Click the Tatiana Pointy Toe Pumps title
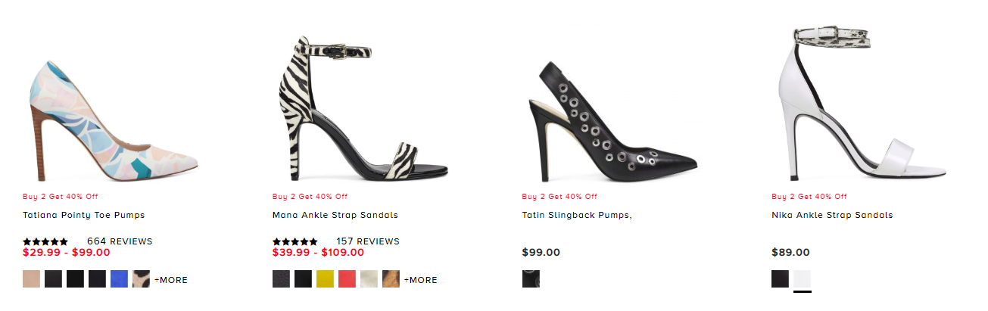This screenshot has height=311, width=988. point(84,216)
